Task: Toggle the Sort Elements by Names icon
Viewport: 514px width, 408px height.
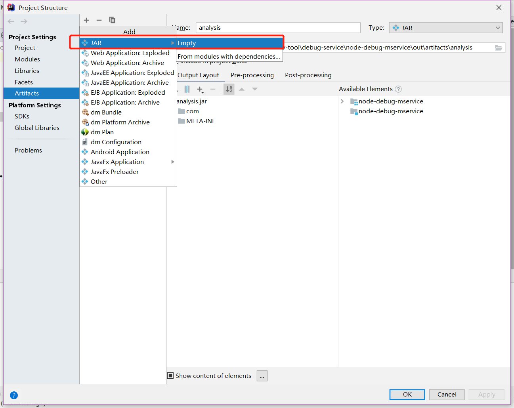Action: (229, 89)
